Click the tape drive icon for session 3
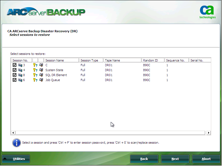222x166 pixels. click(x=20, y=65)
